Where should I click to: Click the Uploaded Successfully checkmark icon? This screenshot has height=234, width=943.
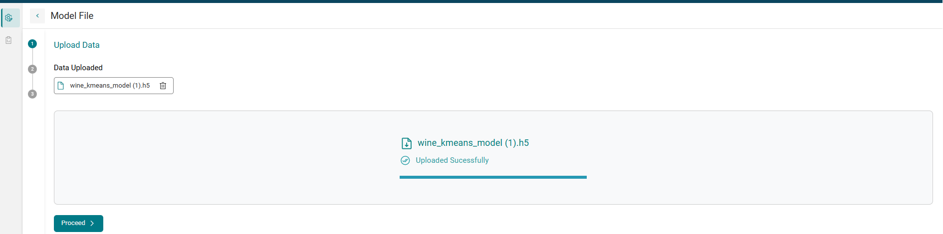click(405, 160)
